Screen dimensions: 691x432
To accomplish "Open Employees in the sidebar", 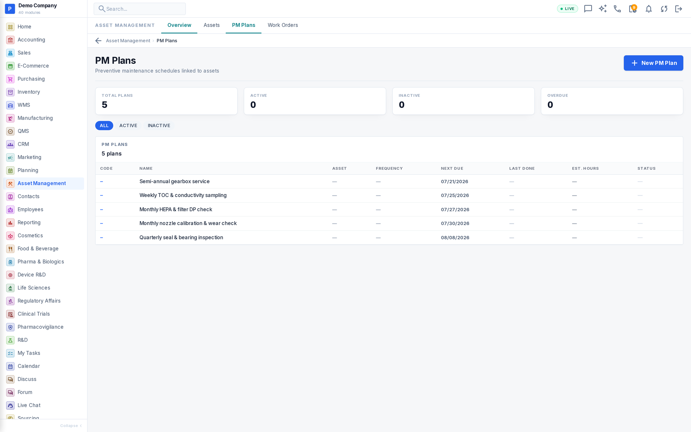I will pyautogui.click(x=43, y=210).
